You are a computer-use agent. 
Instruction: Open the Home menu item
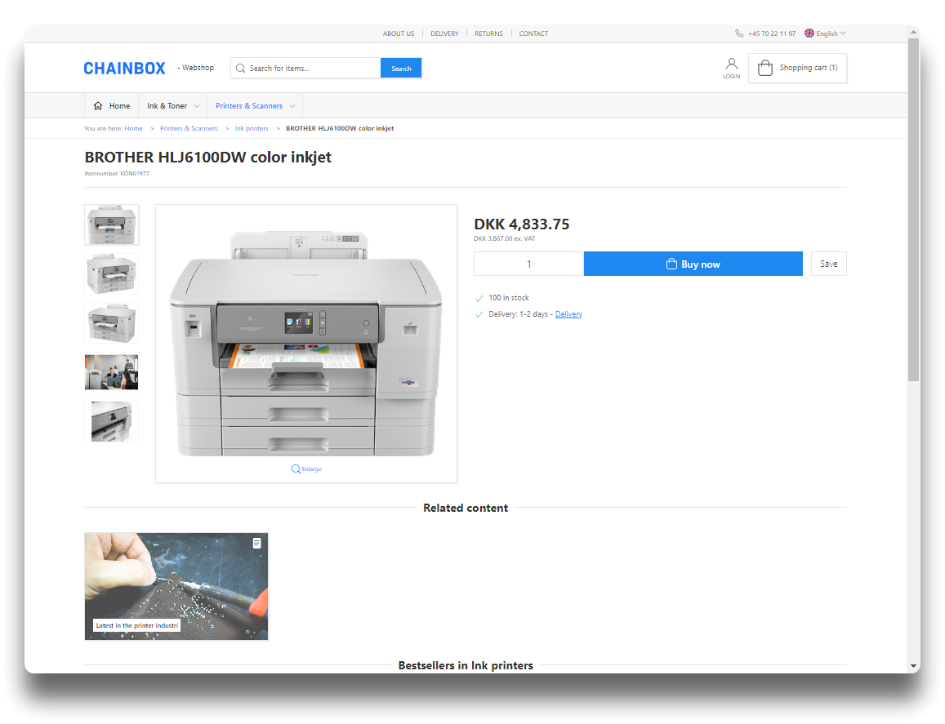[x=112, y=106]
